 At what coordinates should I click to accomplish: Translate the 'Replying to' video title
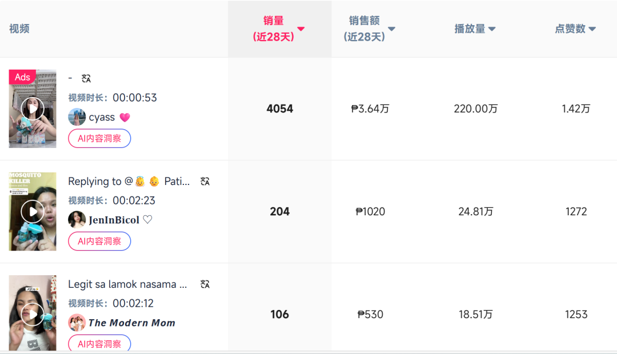click(x=205, y=182)
